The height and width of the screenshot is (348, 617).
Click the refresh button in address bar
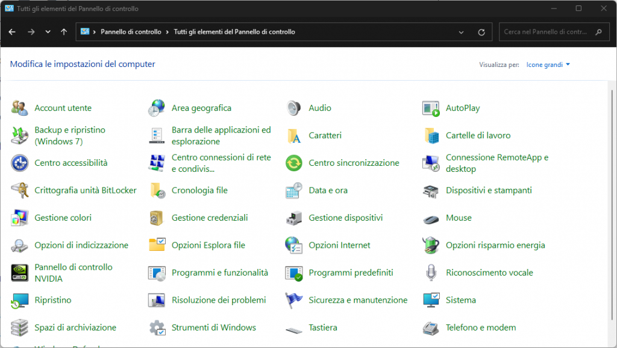coord(481,32)
